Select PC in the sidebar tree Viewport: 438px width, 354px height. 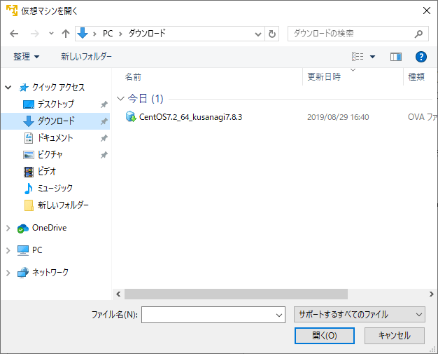tap(37, 250)
